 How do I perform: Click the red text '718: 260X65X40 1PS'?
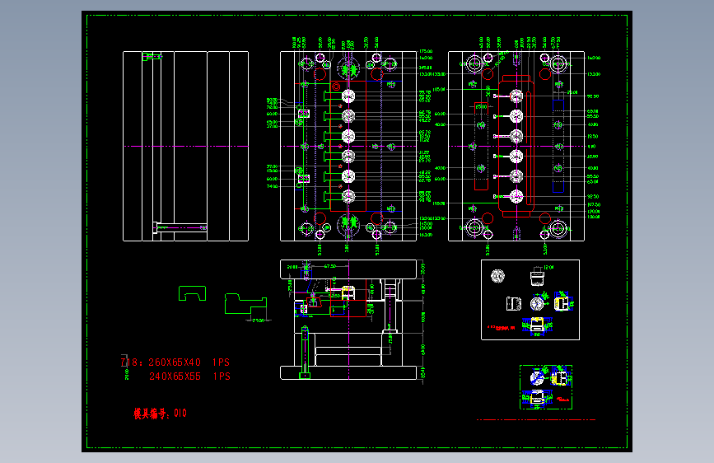pos(175,362)
